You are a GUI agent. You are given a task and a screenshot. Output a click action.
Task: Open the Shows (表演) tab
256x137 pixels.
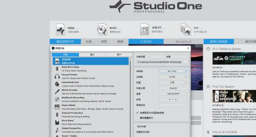pyautogui.click(x=120, y=42)
